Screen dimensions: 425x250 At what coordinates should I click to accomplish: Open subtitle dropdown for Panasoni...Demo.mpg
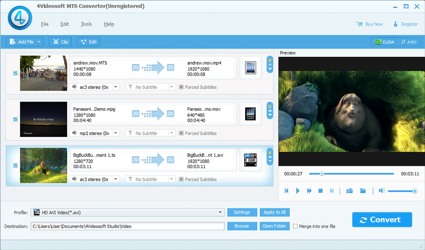point(172,133)
